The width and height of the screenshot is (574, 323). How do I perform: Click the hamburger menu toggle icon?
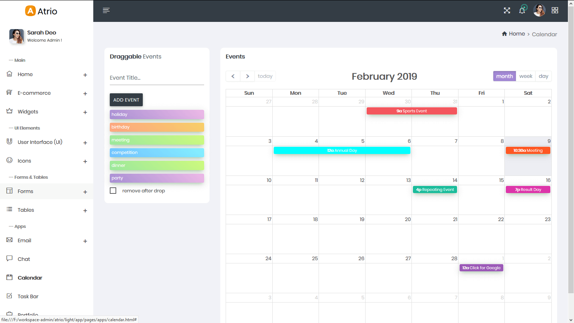(x=106, y=10)
